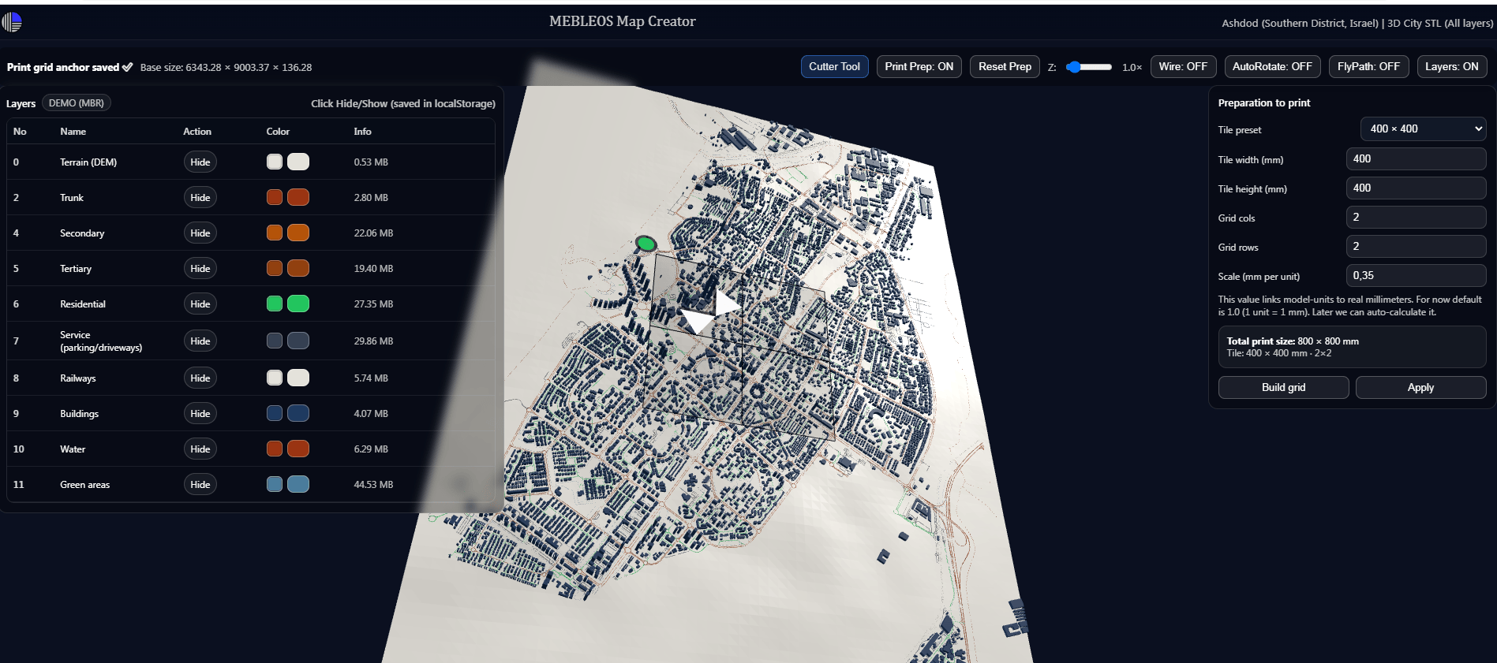
Task: Open small color swatch for Terrain (DEM)
Action: coord(275,162)
